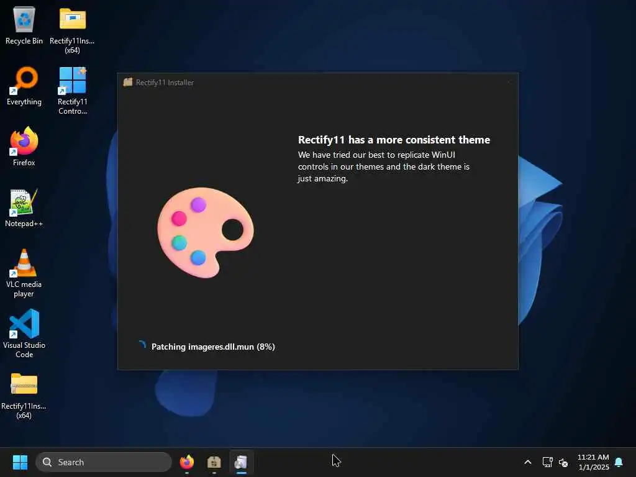Click the dimmed close button of the installer
Screen dimensions: 636x477
click(x=509, y=83)
